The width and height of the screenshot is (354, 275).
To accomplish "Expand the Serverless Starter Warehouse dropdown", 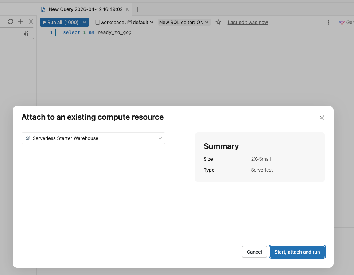I will 93,138.
